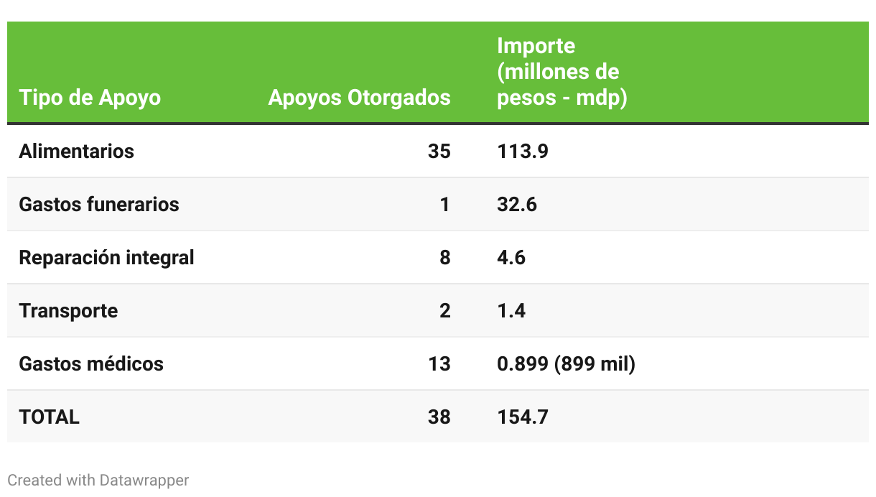The width and height of the screenshot is (876, 497).
Task: Click the '0.899 (899 mil)' cell
Action: tap(567, 364)
